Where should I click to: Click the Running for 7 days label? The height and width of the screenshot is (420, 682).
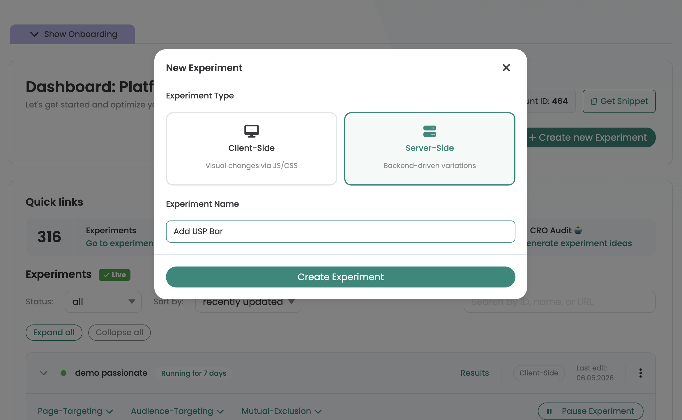coord(194,373)
